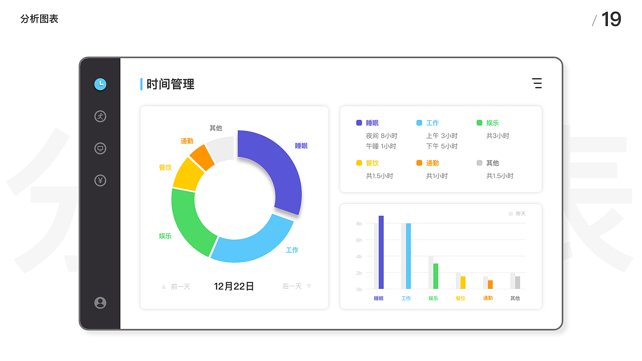Click the purple 睡眠 bar in chart
The width and height of the screenshot is (642, 361).
[381, 252]
